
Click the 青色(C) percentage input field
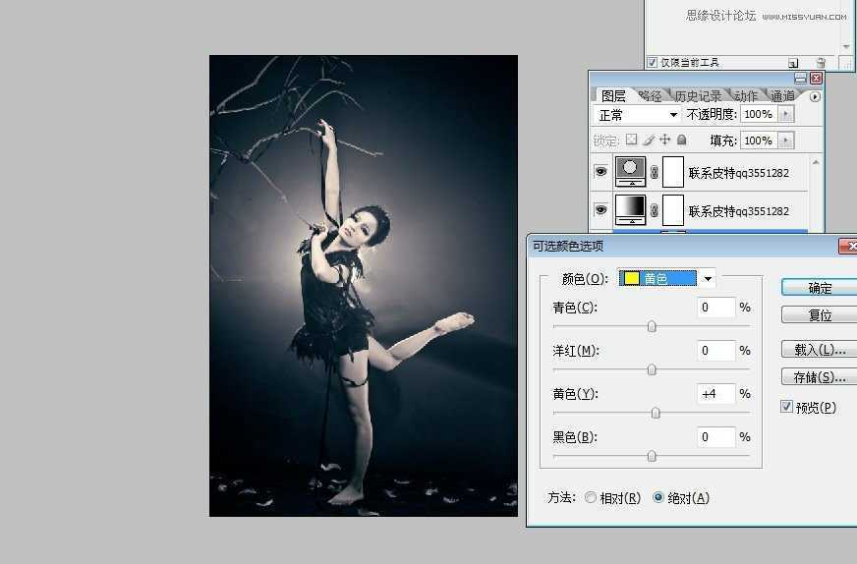[716, 308]
